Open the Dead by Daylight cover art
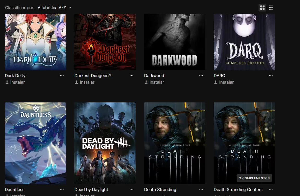The height and width of the screenshot is (196, 300). [105, 143]
